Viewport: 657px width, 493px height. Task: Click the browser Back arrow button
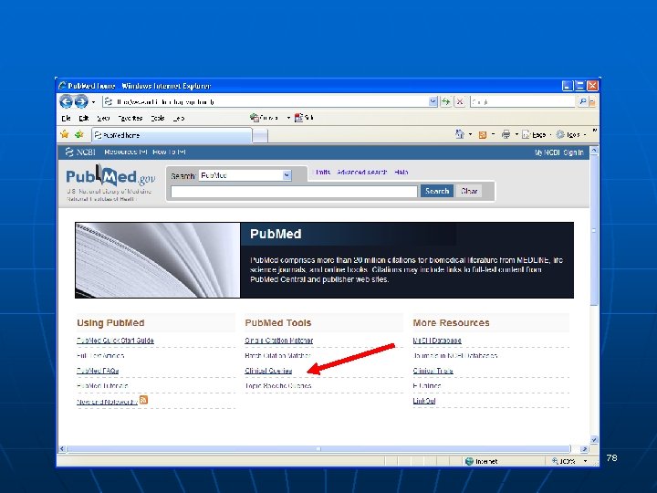point(67,101)
